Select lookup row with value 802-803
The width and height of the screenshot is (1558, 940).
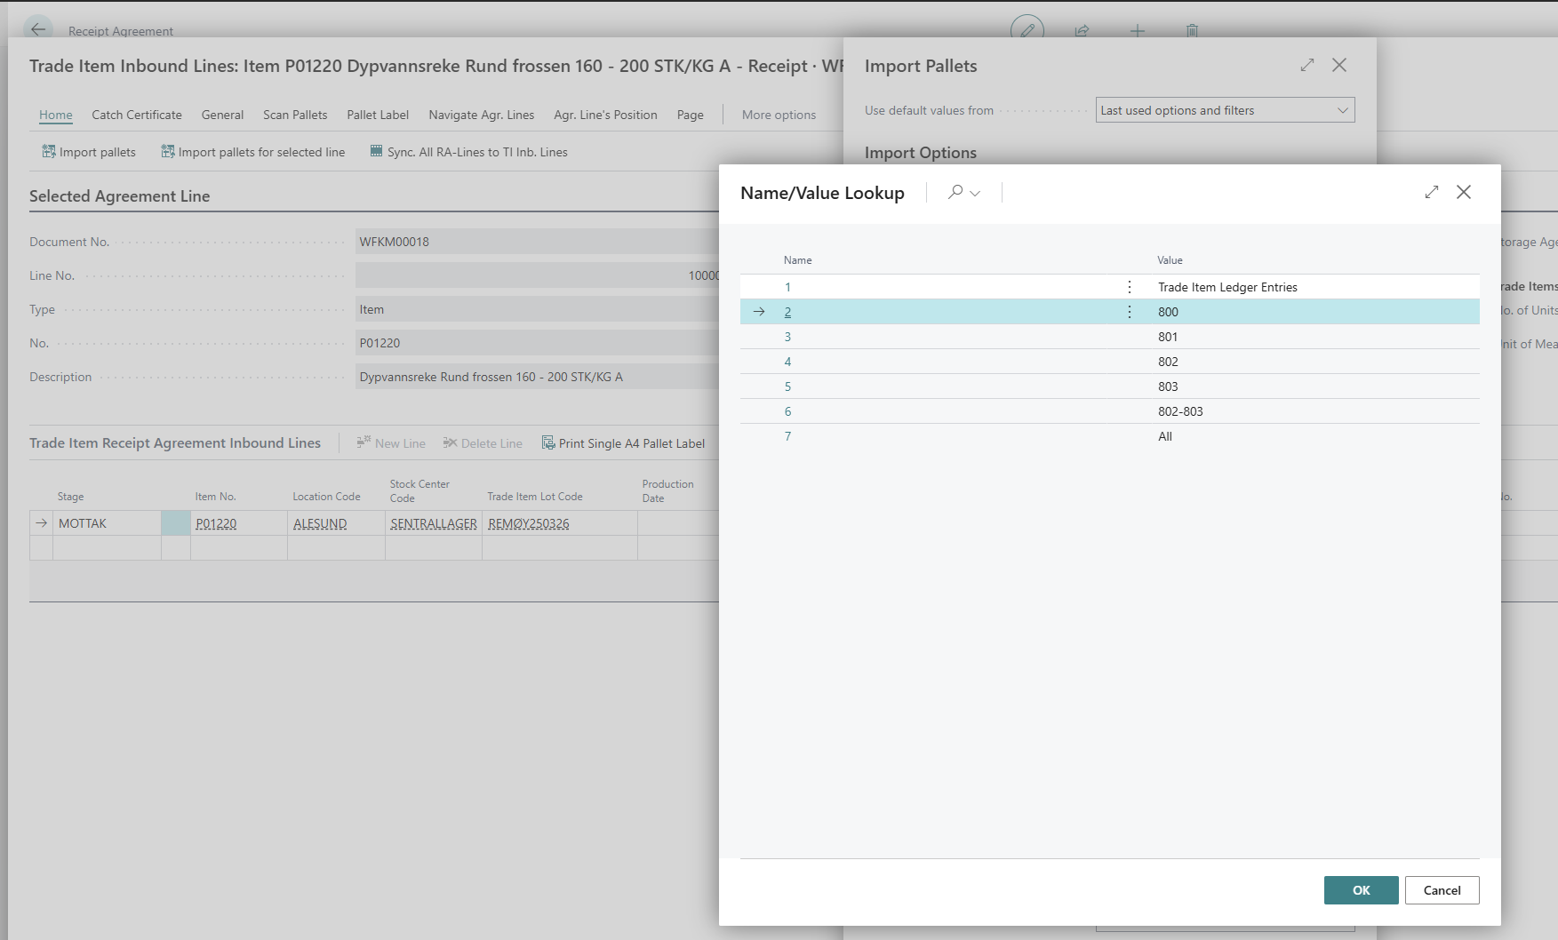(x=1179, y=411)
